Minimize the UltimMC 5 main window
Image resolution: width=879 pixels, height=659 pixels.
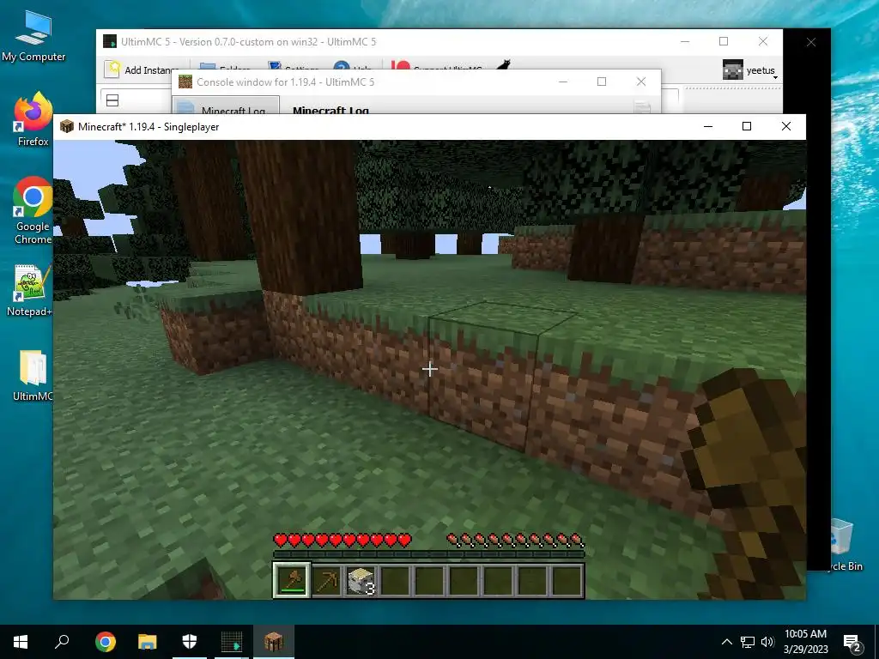point(685,41)
